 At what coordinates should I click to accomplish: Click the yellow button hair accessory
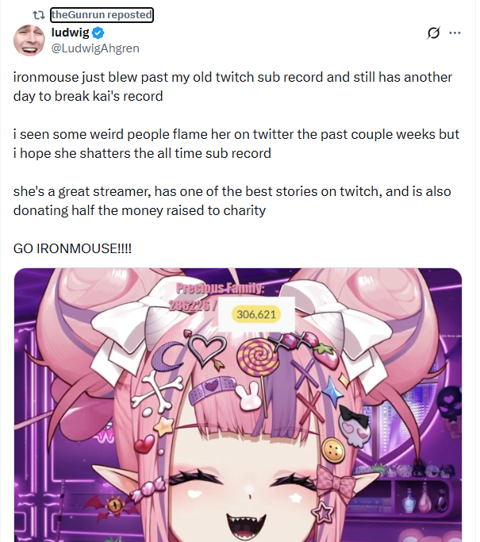coord(333,451)
